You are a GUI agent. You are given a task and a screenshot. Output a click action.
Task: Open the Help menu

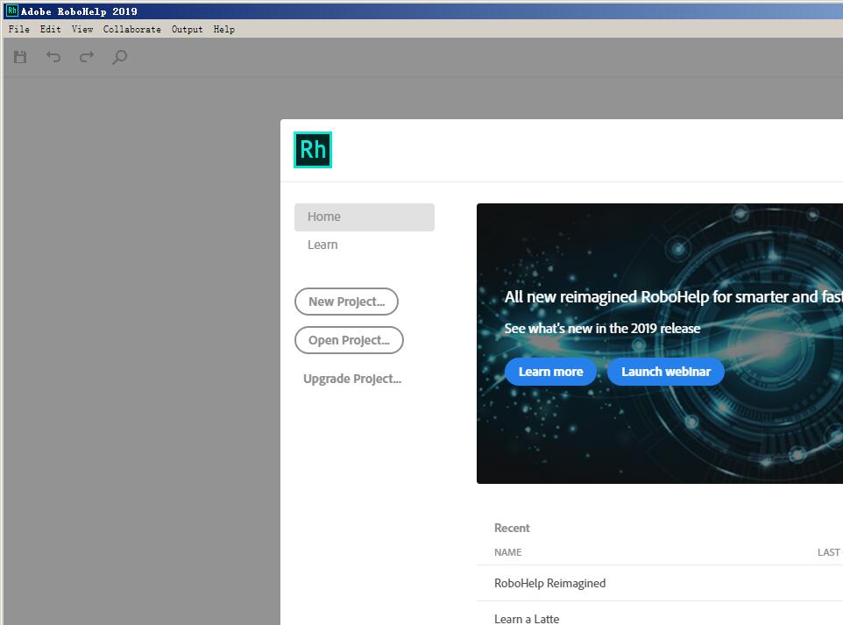(x=223, y=29)
